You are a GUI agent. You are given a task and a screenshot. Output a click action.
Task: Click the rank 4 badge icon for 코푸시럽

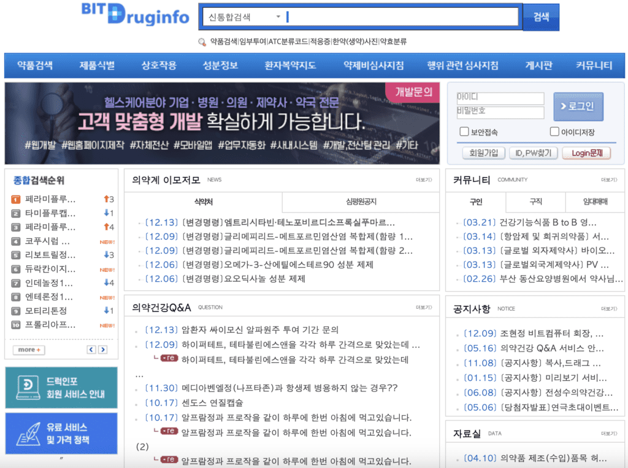pyautogui.click(x=15, y=241)
